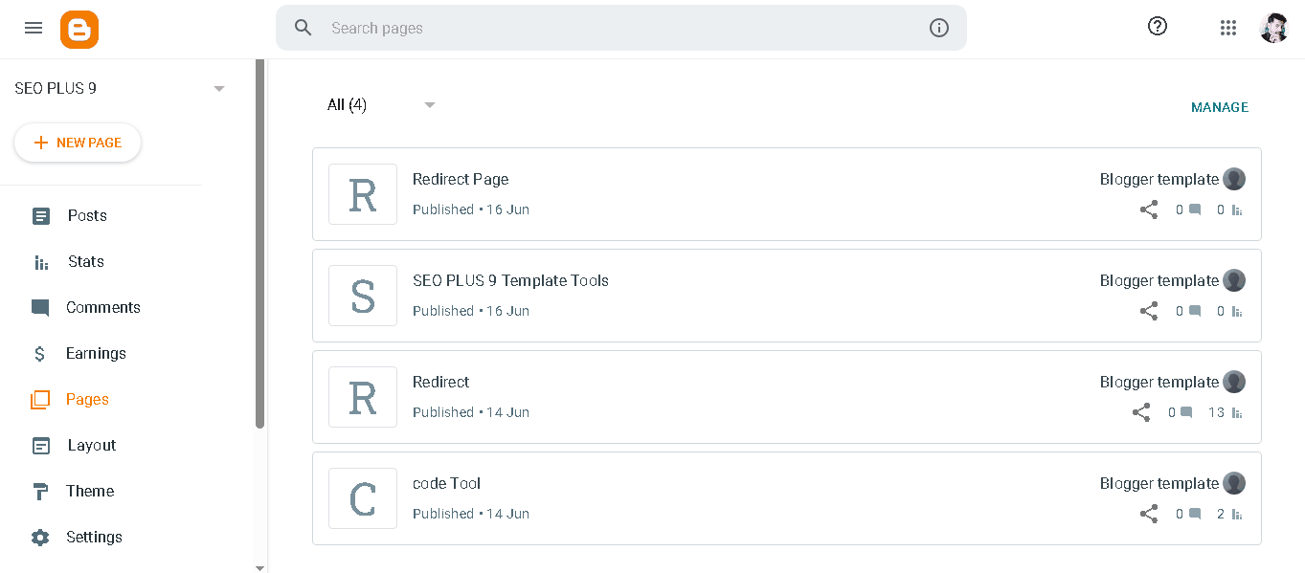The image size is (1305, 573).
Task: Focus the Search pages field
Action: (621, 28)
